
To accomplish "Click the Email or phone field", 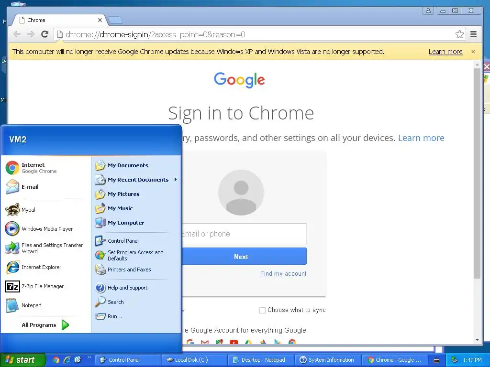I will click(244, 234).
